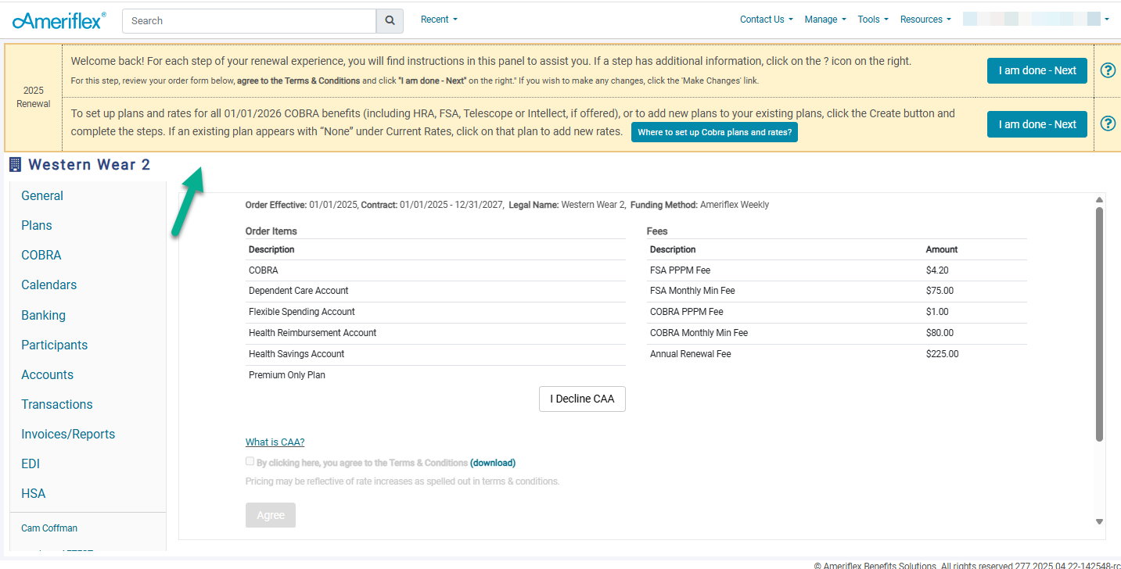Focus the Search input field
Viewport: 1121px width, 569px height.
click(250, 21)
